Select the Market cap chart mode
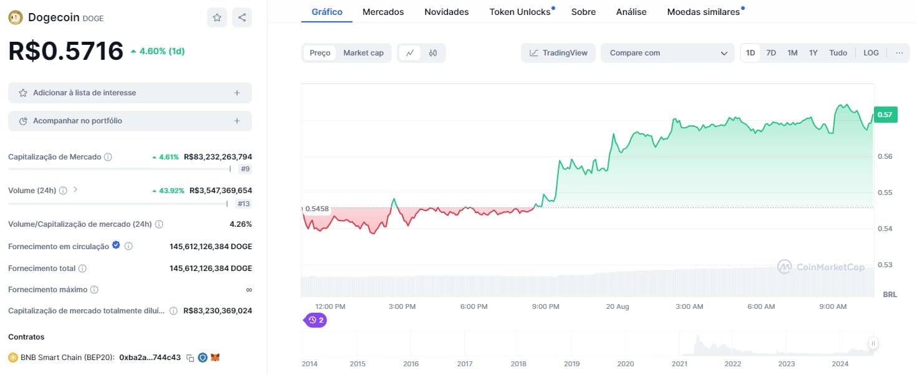The height and width of the screenshot is (375, 917). pos(364,53)
